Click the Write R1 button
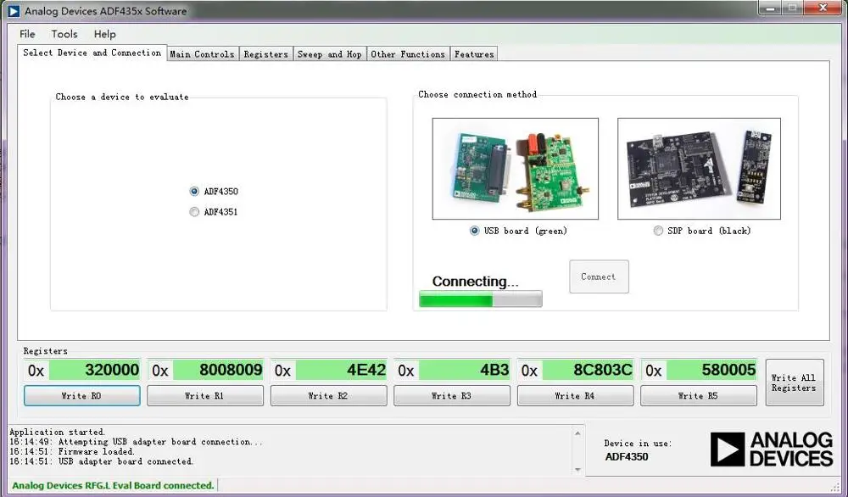The image size is (848, 497). tap(205, 396)
